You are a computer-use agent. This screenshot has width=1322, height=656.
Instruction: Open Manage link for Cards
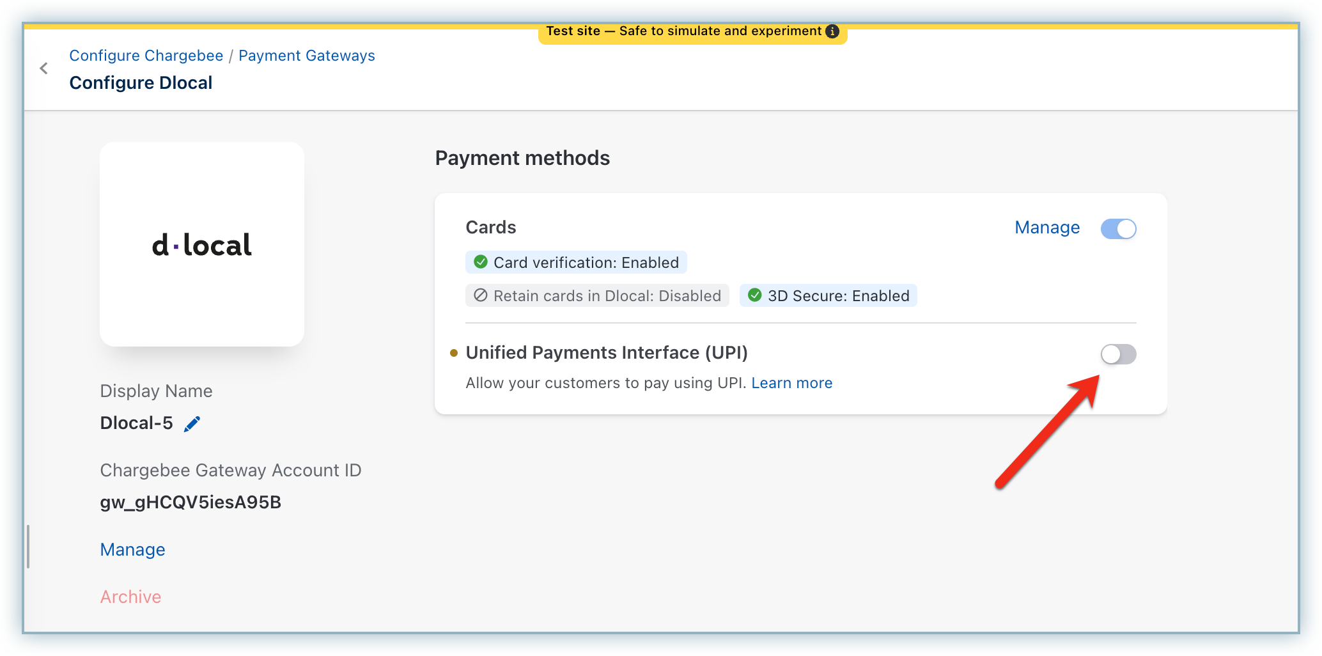(1047, 228)
